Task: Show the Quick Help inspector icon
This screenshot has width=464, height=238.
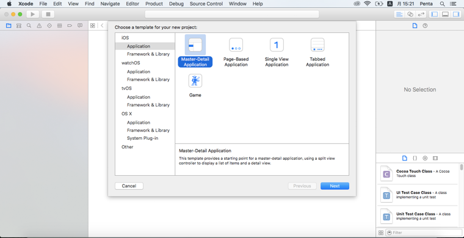Action: 425,26
